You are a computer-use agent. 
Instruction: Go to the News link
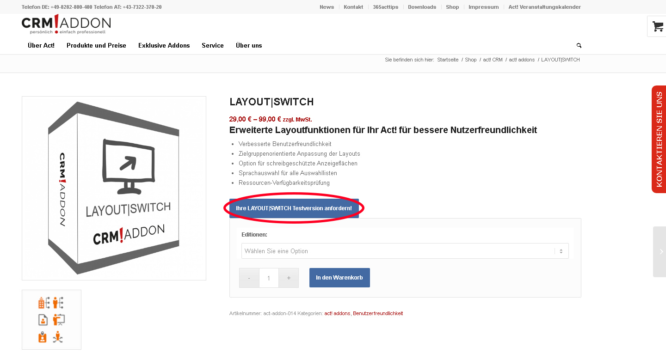point(327,7)
